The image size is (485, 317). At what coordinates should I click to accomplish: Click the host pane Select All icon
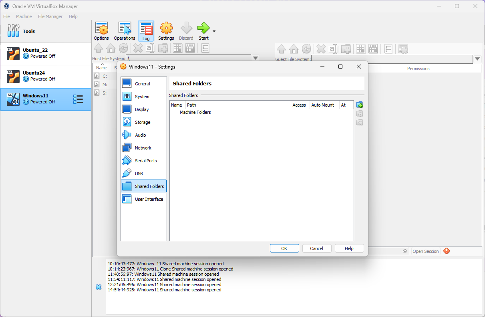[x=177, y=48]
